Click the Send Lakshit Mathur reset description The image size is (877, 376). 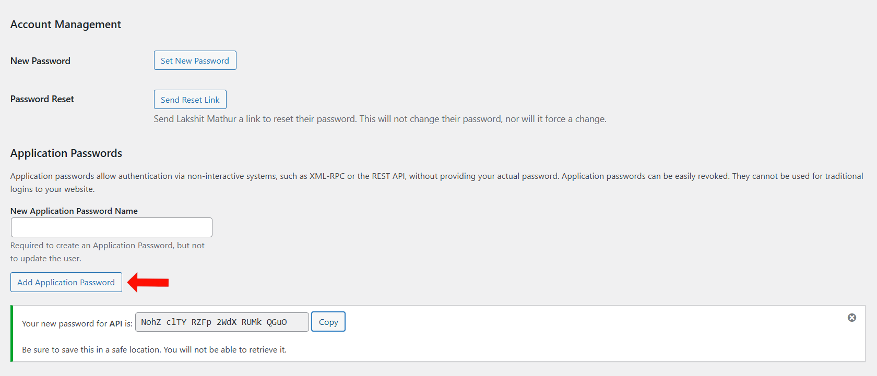380,119
